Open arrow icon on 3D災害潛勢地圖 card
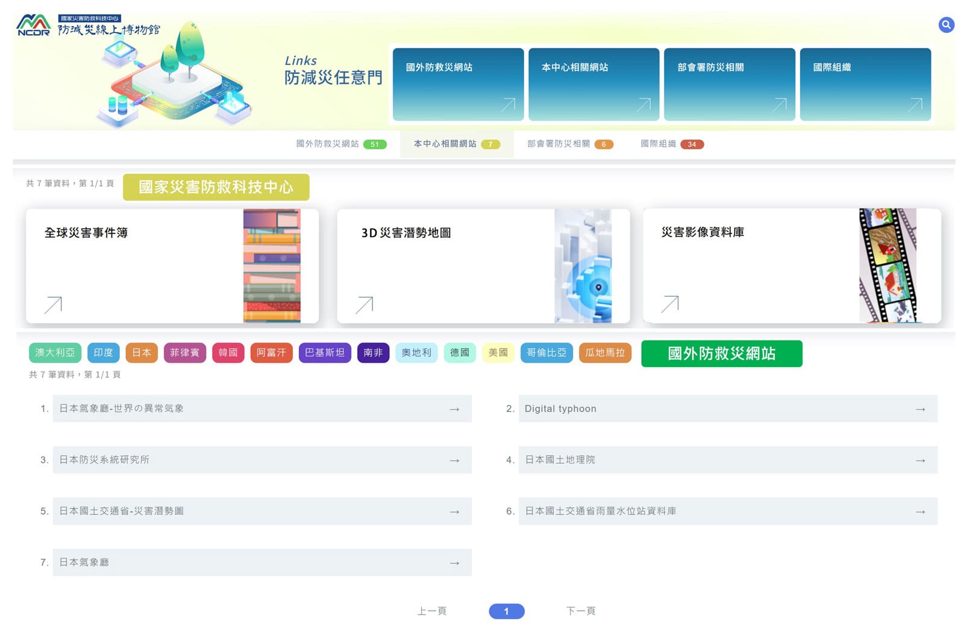The image size is (964, 624). 364,304
